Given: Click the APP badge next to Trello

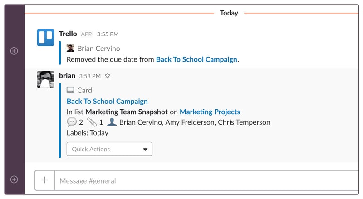Looking at the screenshot, I should coord(86,34).
